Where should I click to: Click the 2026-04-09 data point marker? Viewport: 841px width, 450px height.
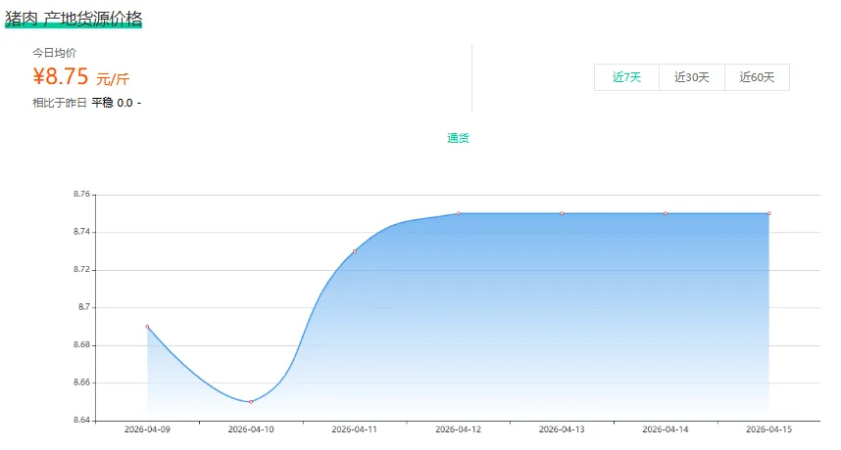(147, 327)
